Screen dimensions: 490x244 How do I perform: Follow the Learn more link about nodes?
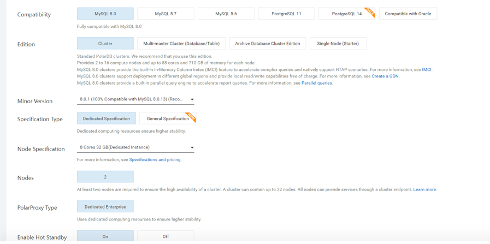(x=424, y=189)
